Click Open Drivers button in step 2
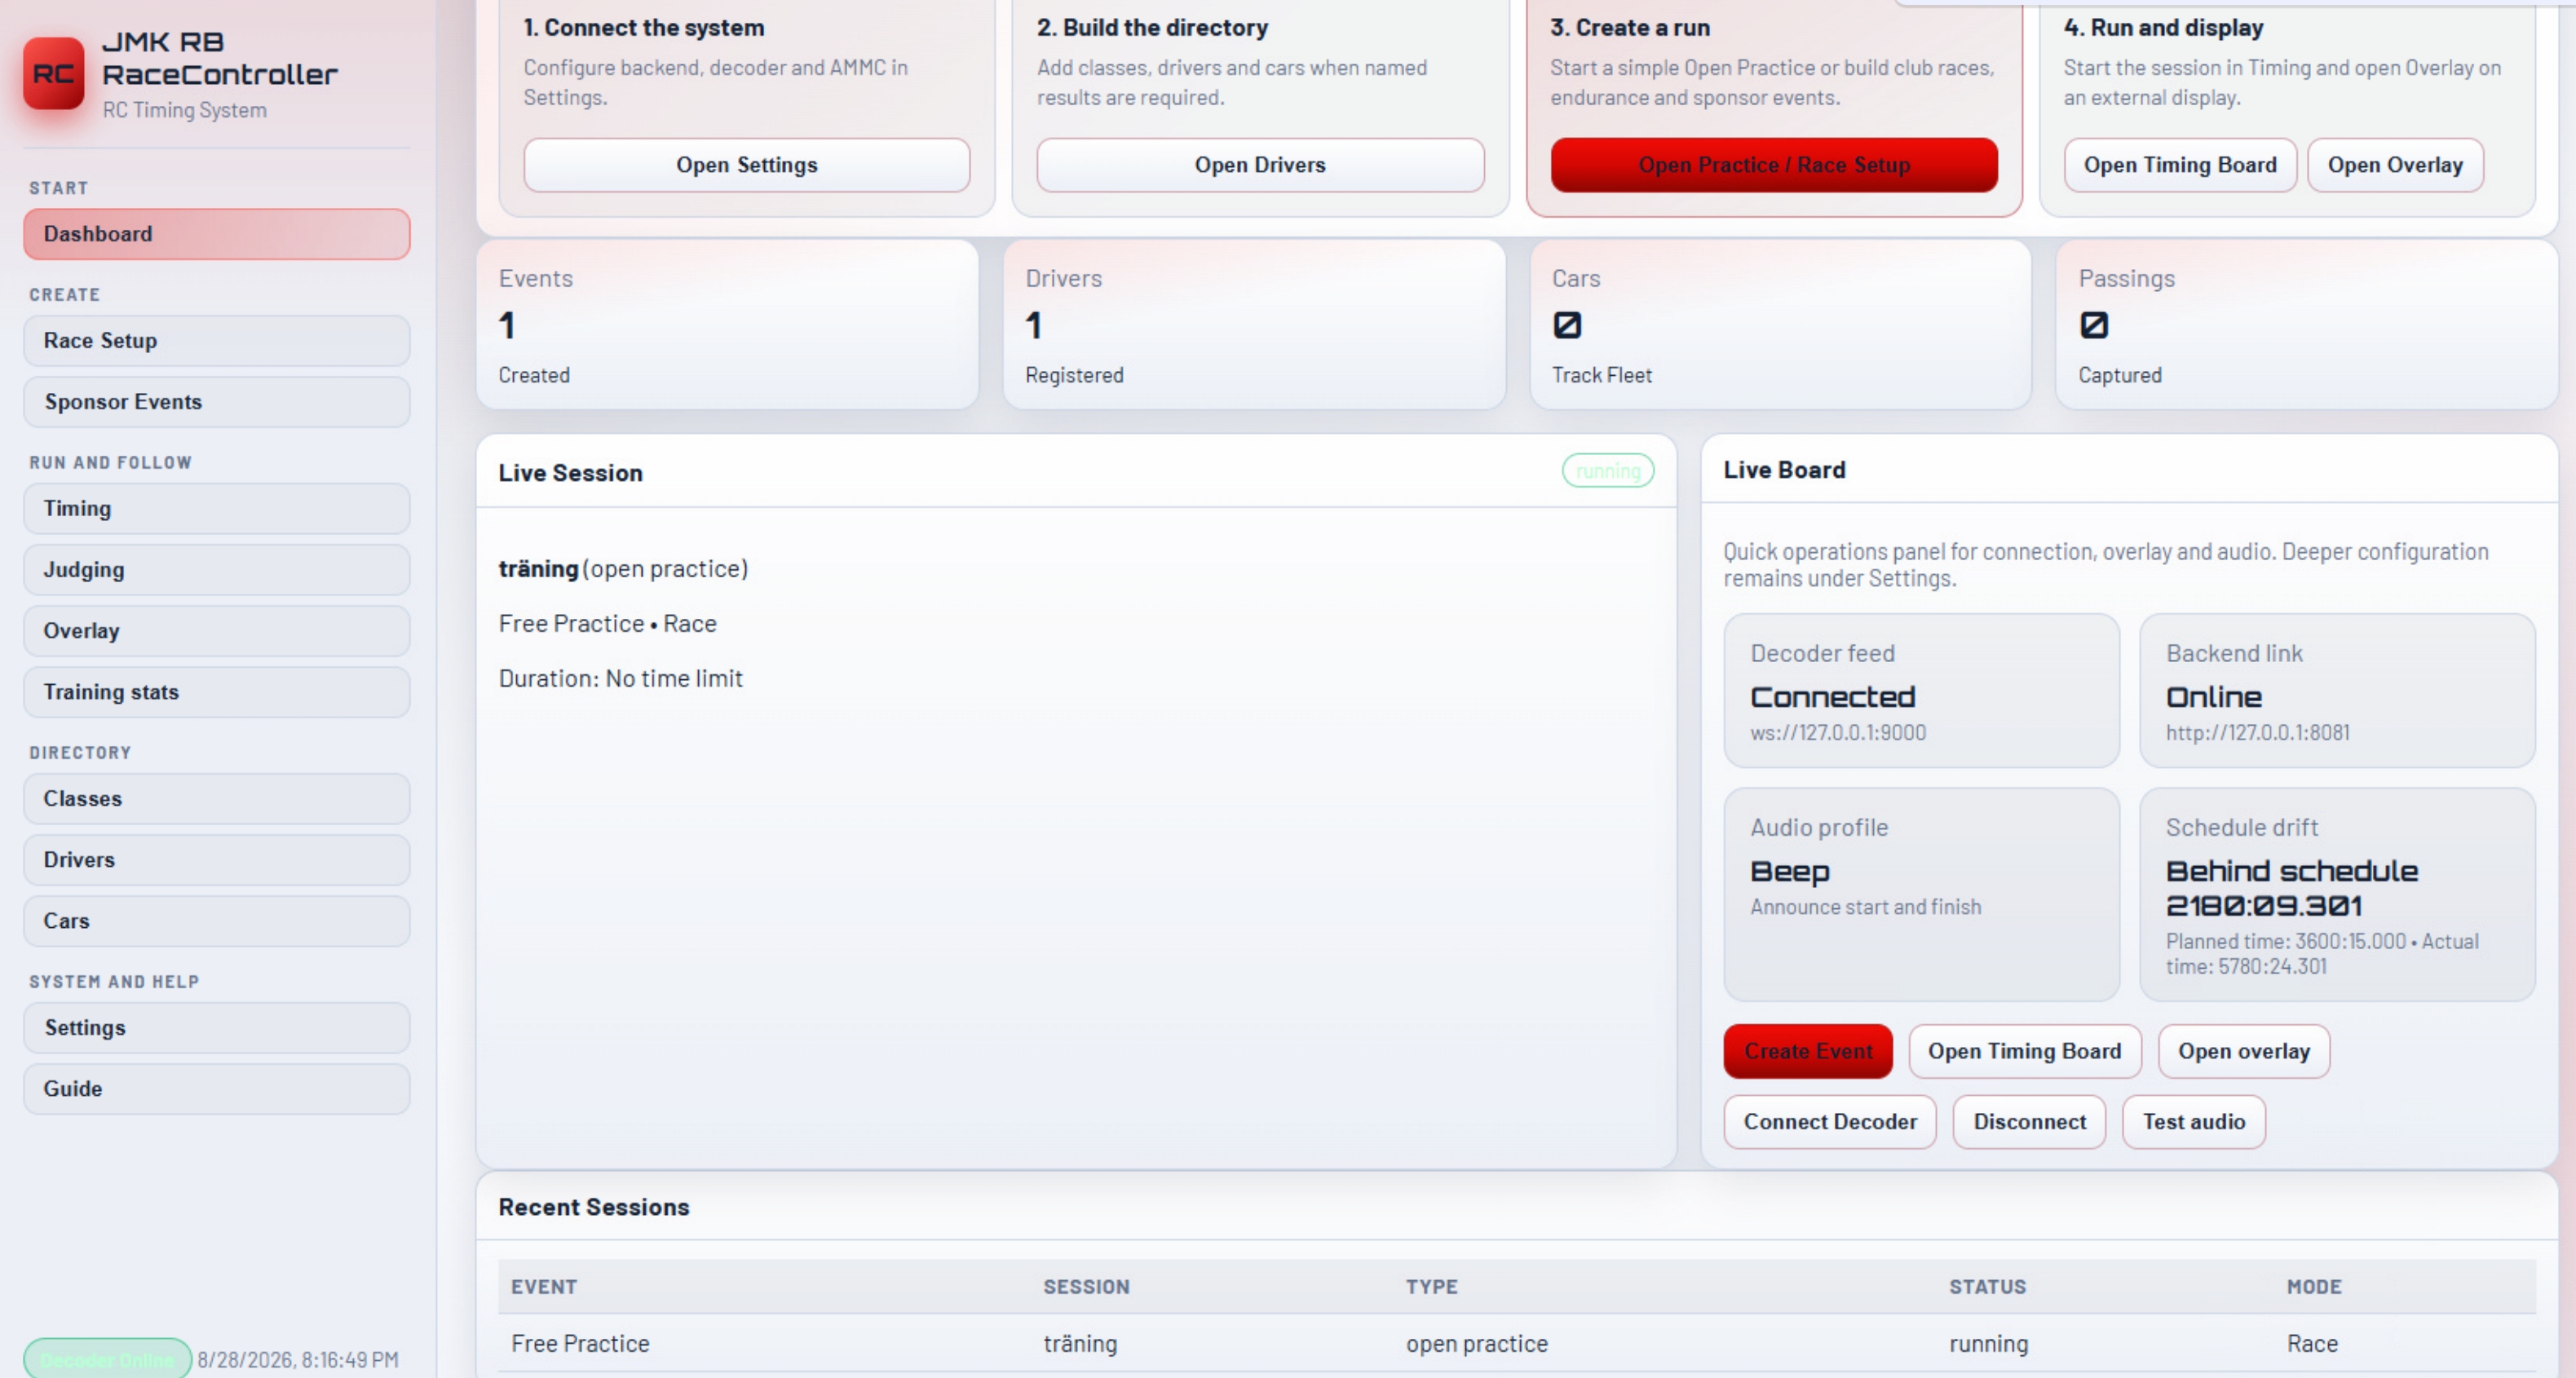The height and width of the screenshot is (1378, 2576). pos(1260,165)
